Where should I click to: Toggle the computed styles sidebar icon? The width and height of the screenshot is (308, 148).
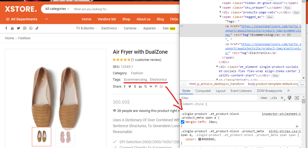[x=297, y=98]
